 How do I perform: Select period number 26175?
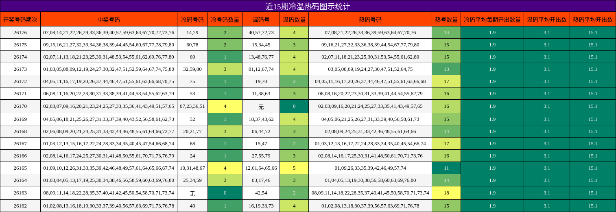20,45
